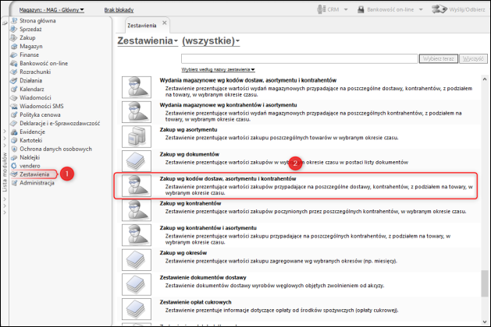Select Finanse in the module list
Screen dimensions: 491x327
(x=30, y=55)
